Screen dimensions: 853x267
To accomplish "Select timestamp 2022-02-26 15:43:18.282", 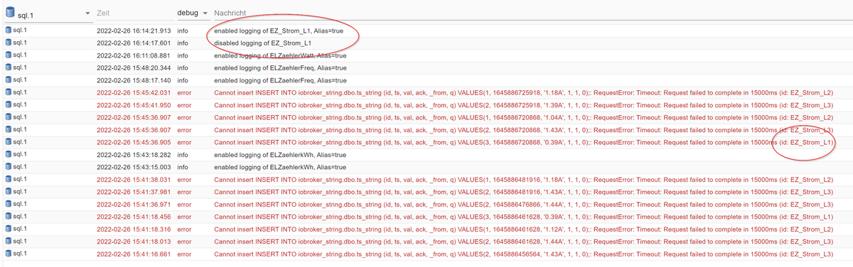I will pos(134,155).
